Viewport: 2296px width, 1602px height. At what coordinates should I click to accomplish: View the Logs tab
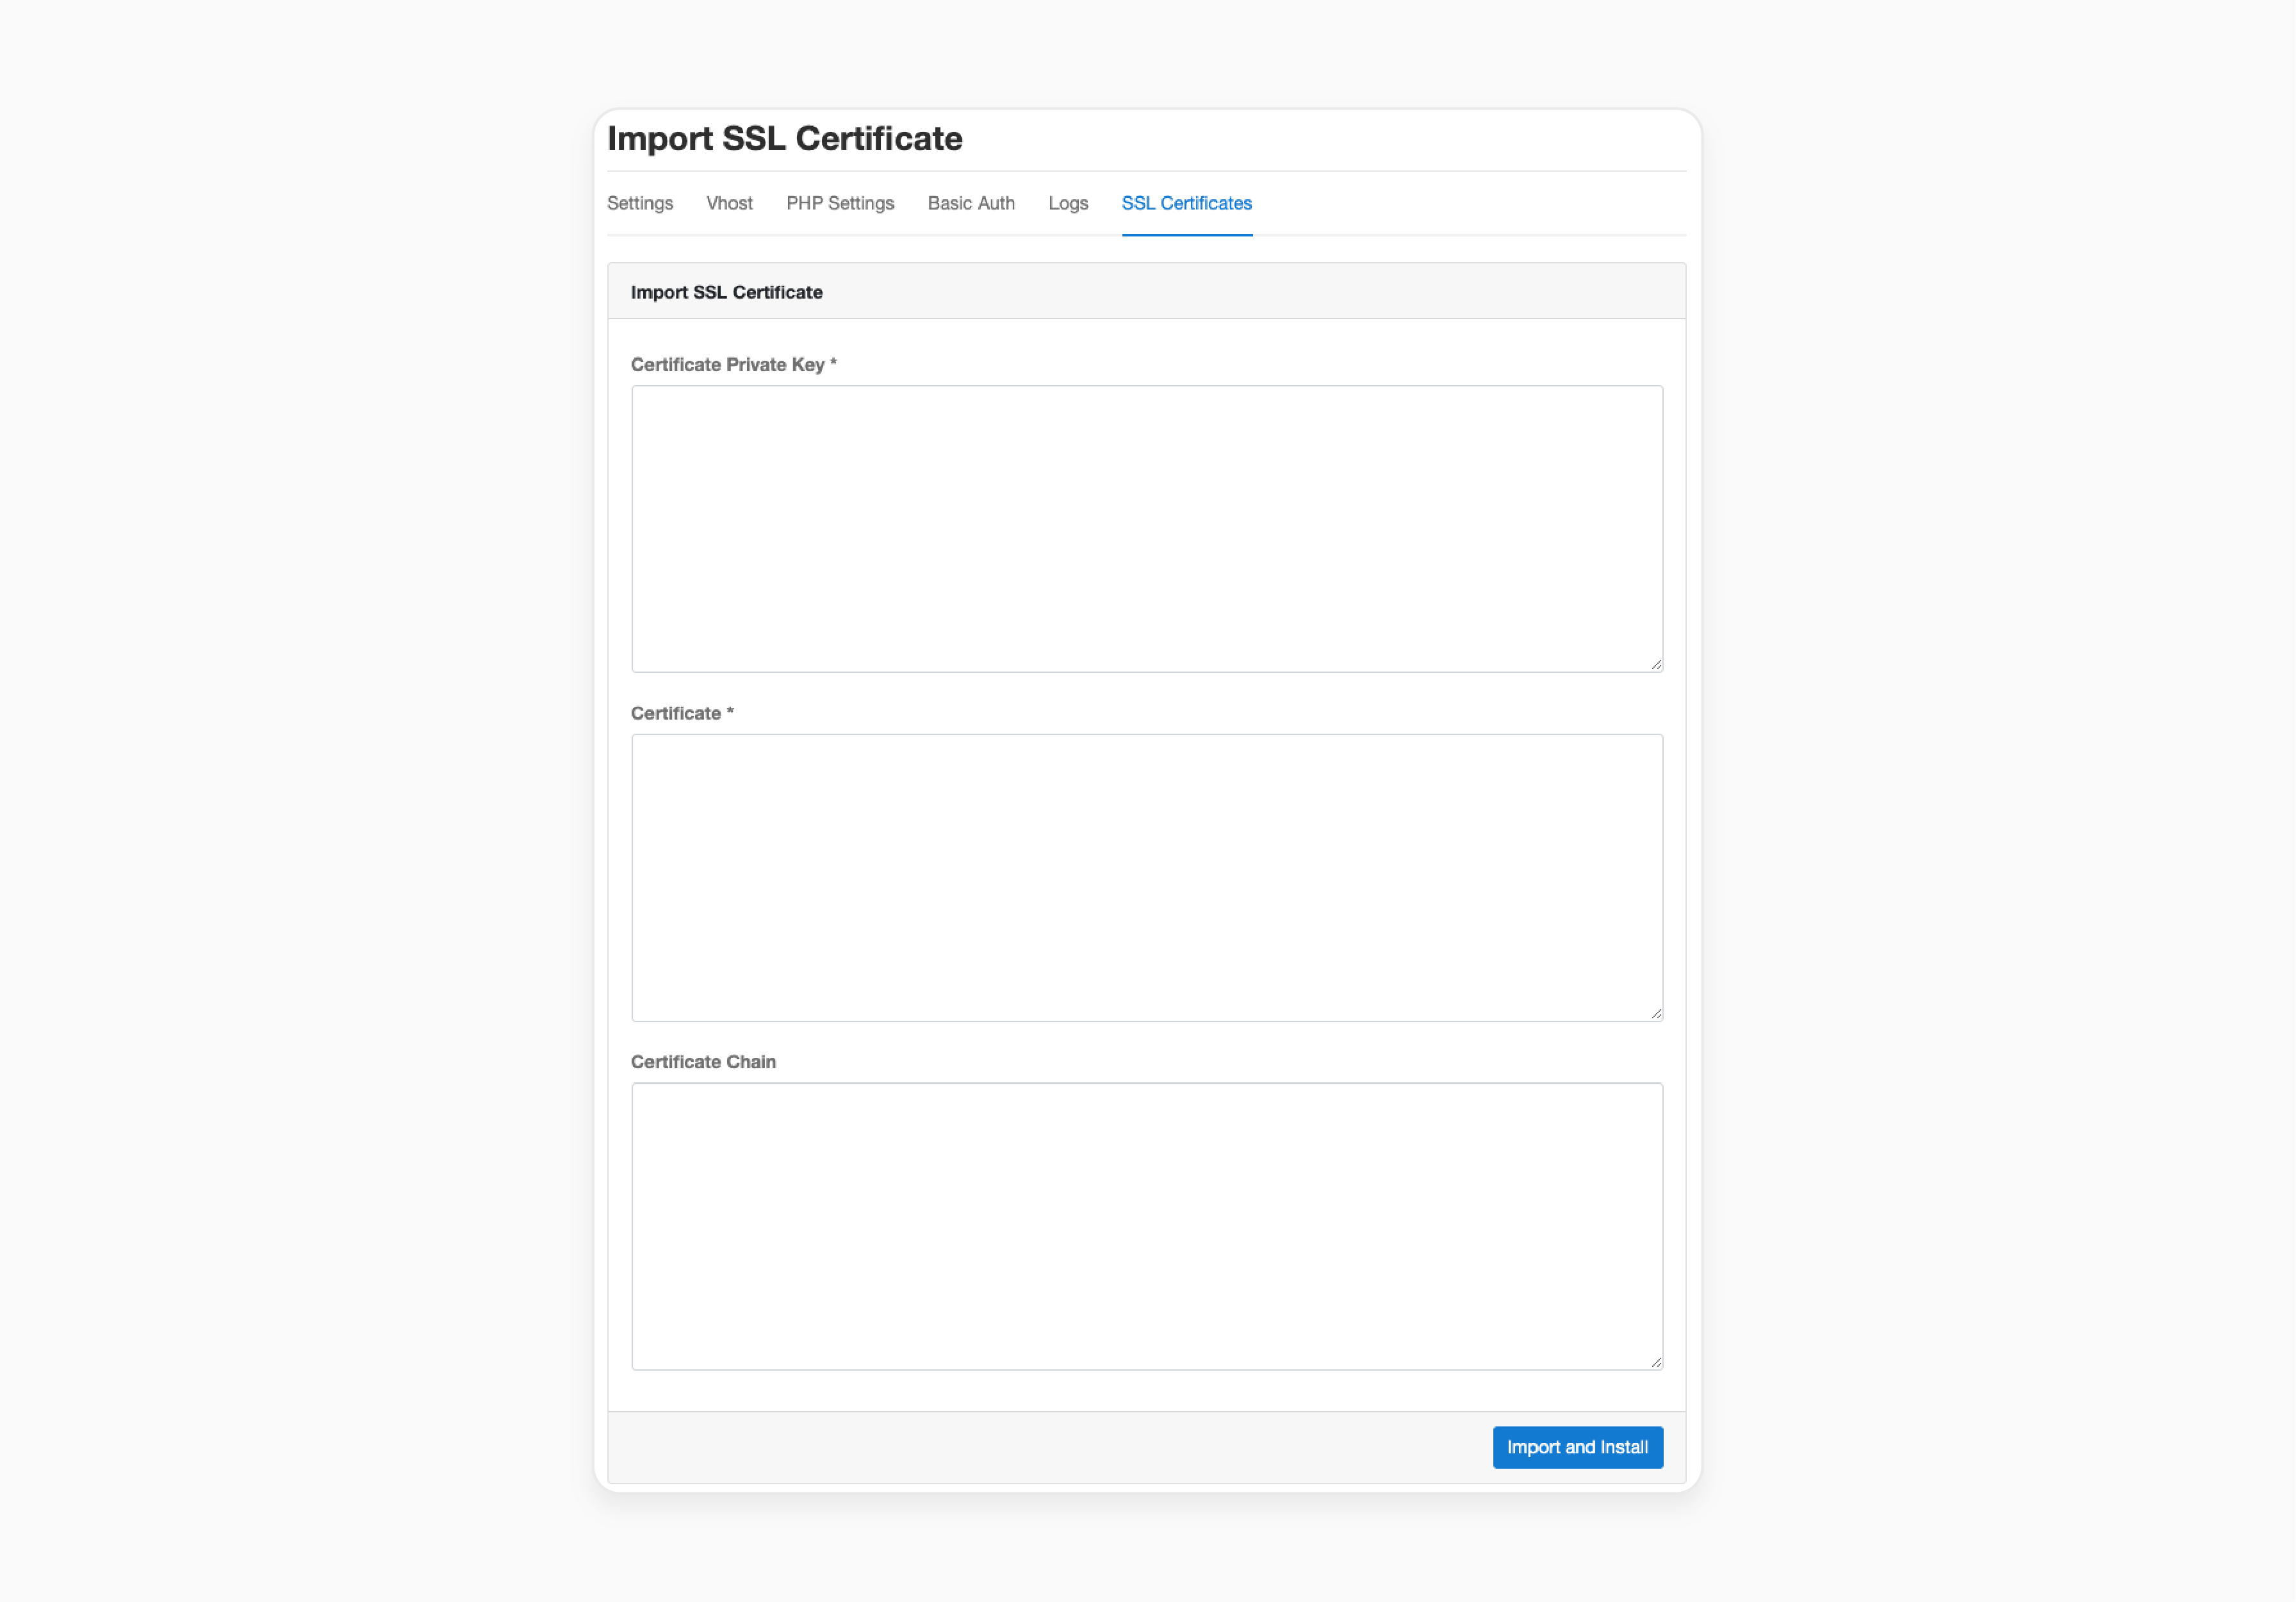pyautogui.click(x=1068, y=203)
